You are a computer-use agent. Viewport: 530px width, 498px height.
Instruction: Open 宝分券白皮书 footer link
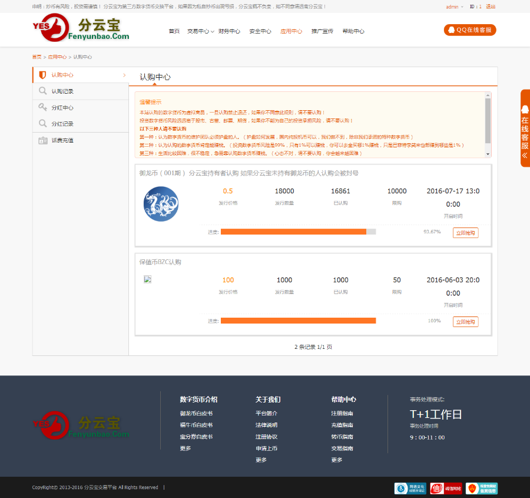[x=196, y=437]
